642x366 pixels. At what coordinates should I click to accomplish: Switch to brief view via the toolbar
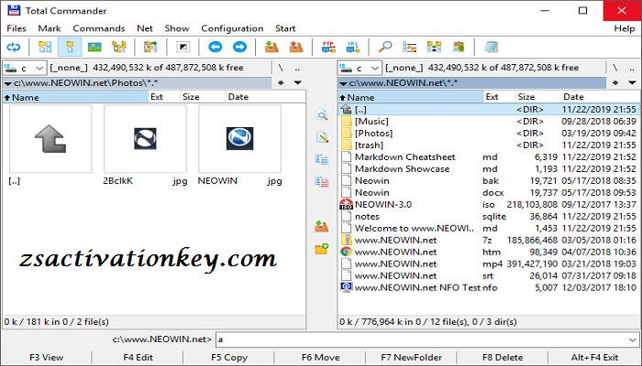[x=45, y=47]
